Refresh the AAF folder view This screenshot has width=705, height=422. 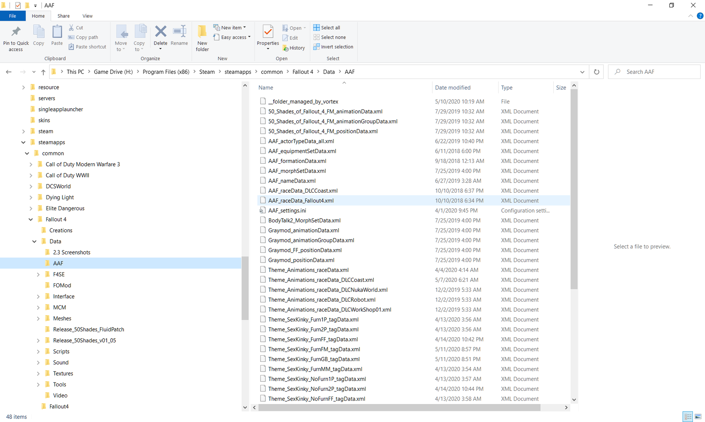click(x=596, y=72)
